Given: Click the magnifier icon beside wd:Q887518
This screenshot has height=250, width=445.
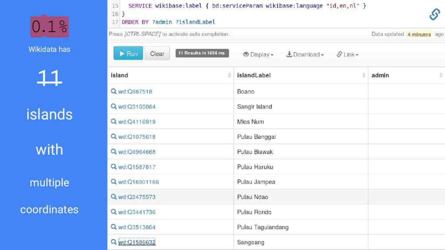Looking at the screenshot, I should pos(113,91).
